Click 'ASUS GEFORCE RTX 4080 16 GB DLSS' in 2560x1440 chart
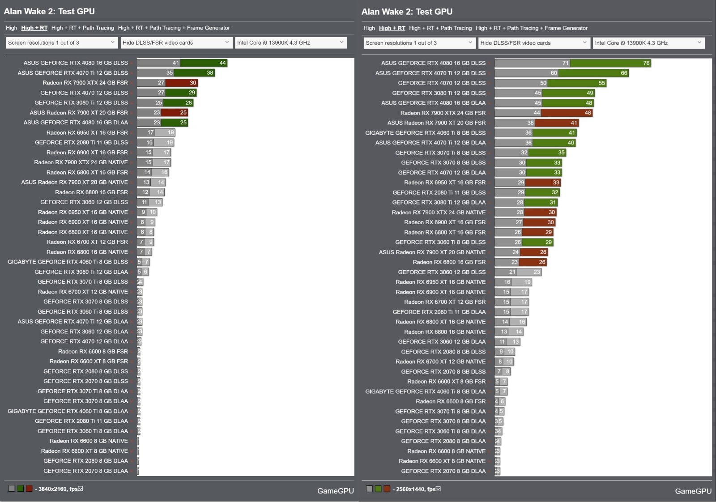 pyautogui.click(x=433, y=63)
